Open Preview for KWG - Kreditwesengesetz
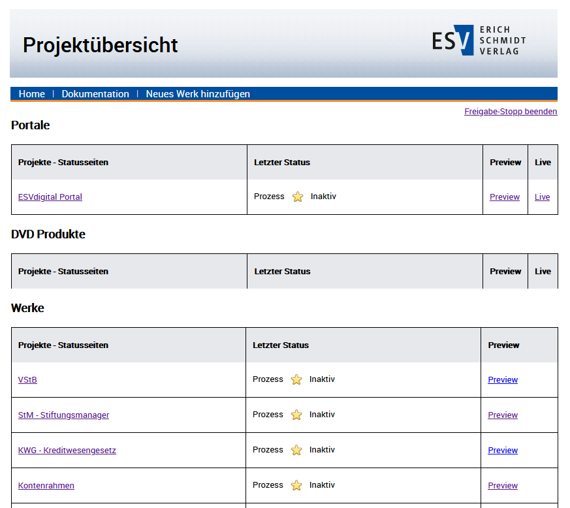 tap(503, 450)
